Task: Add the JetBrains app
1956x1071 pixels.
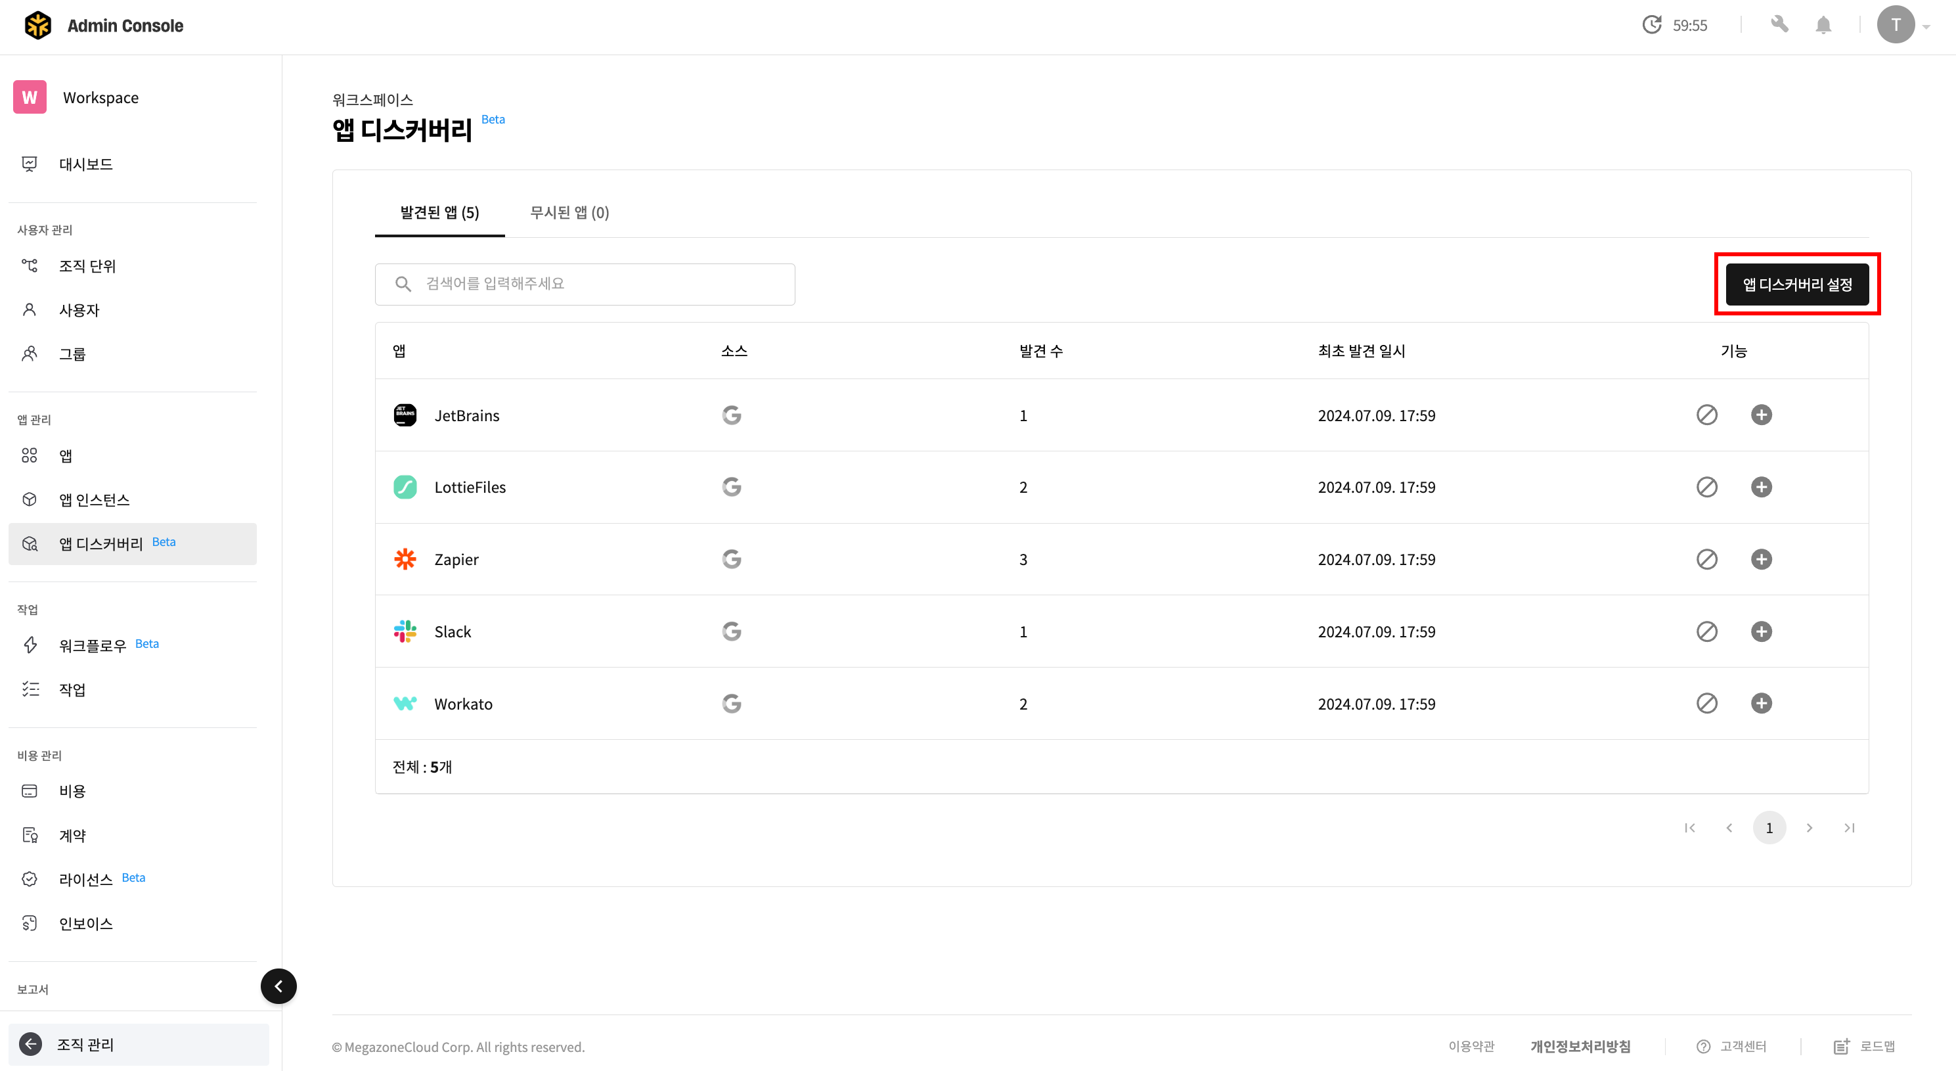Action: pos(1761,415)
